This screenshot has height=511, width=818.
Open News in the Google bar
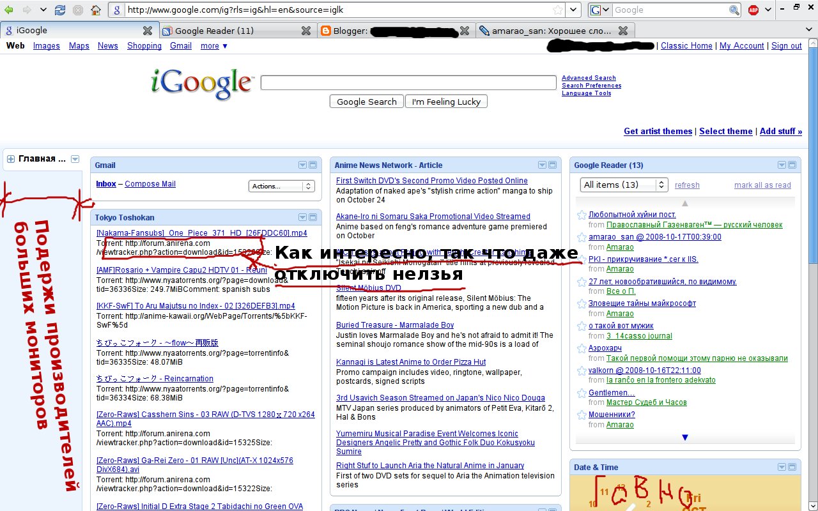[x=108, y=45]
